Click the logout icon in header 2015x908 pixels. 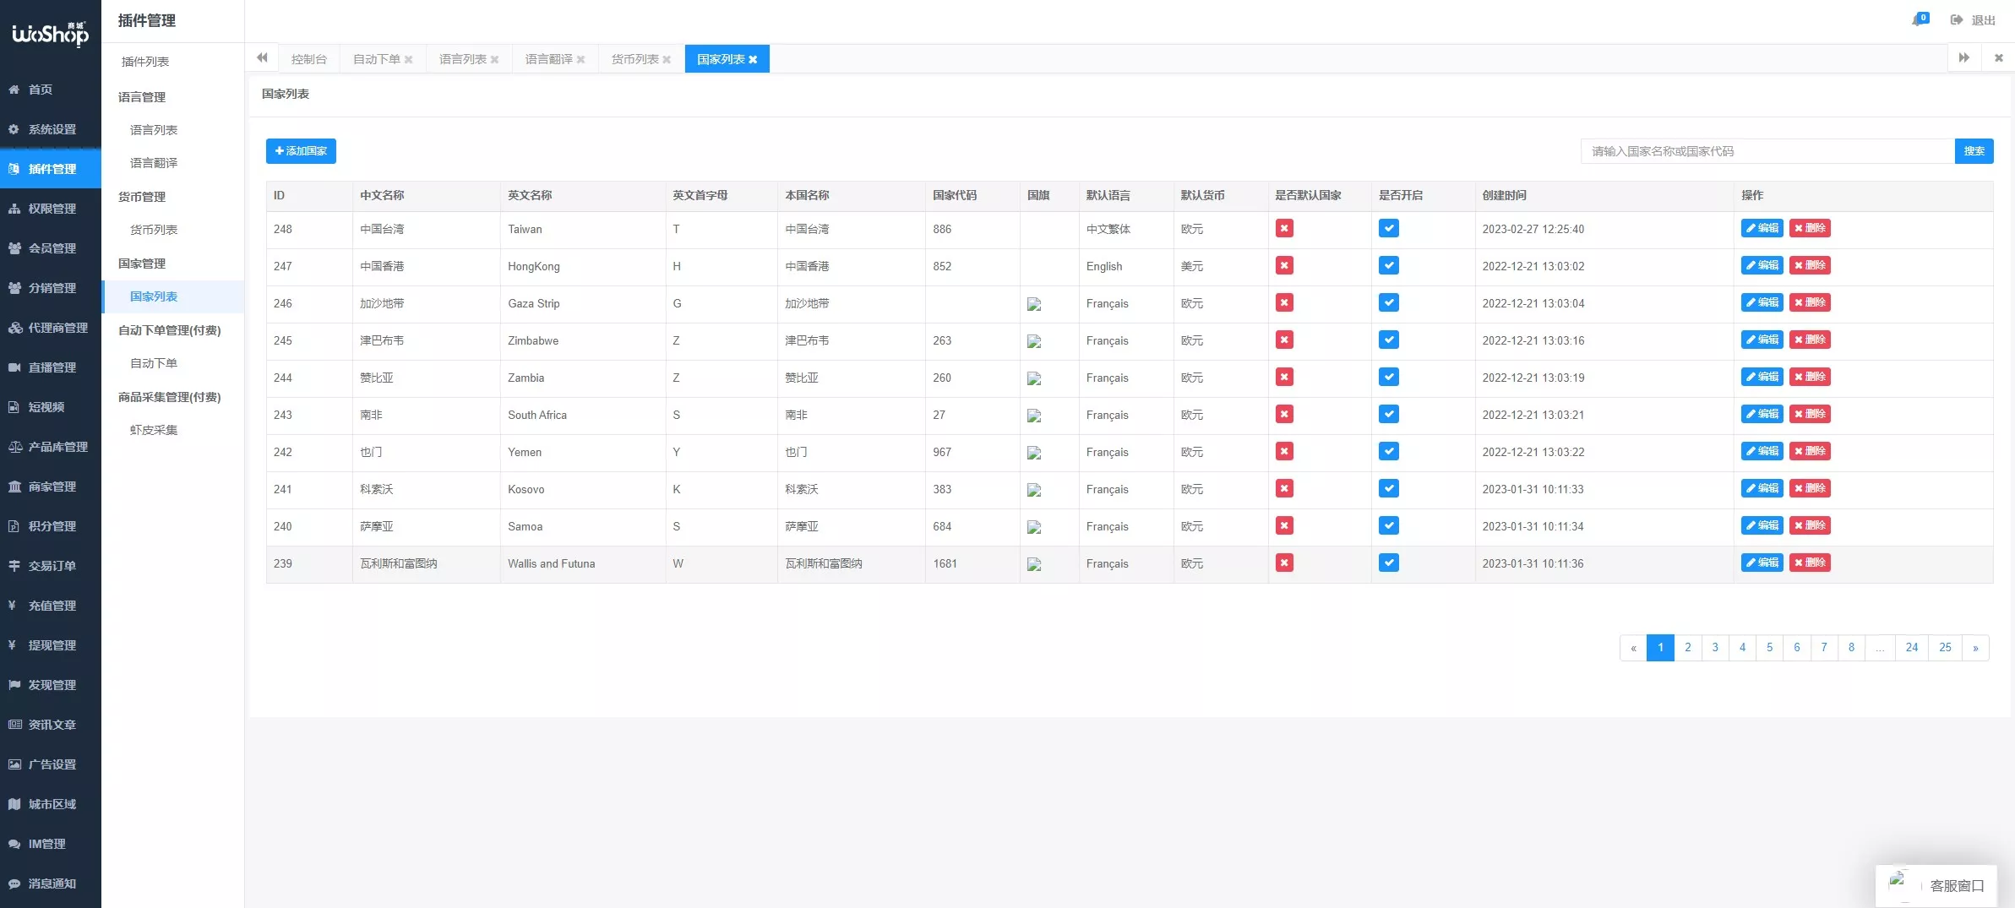(x=1956, y=20)
